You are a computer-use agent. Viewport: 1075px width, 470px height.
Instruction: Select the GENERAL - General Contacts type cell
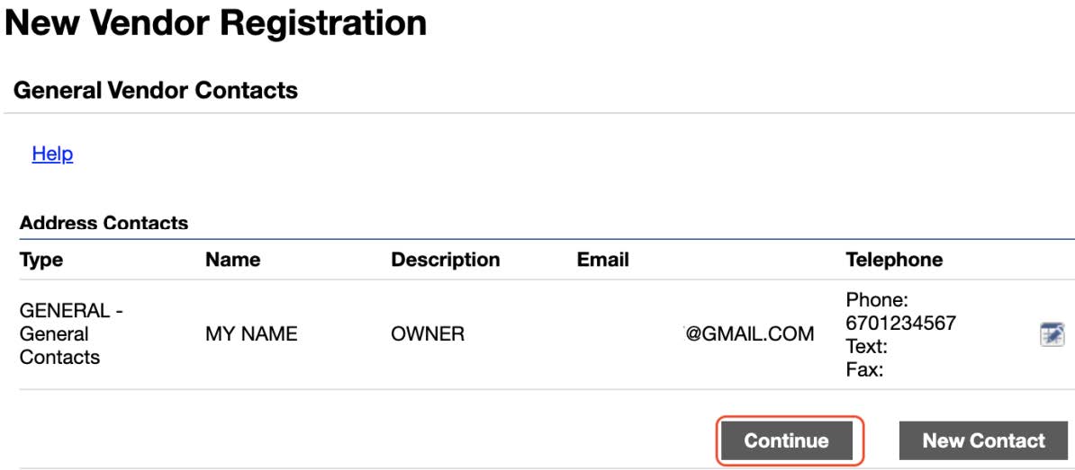click(x=71, y=334)
